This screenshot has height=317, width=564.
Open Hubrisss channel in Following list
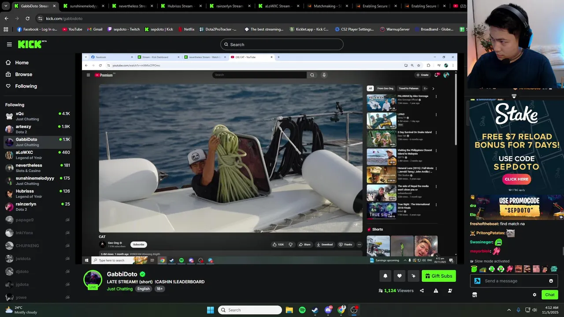(37, 194)
